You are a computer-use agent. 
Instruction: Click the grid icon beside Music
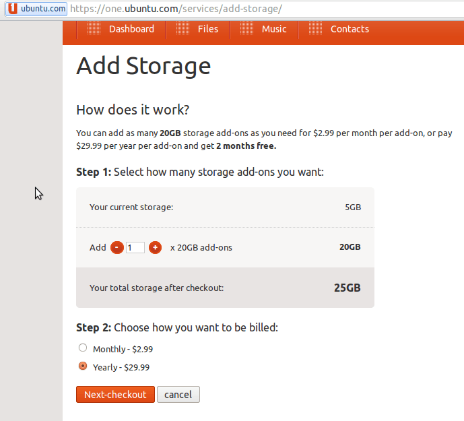(247, 28)
